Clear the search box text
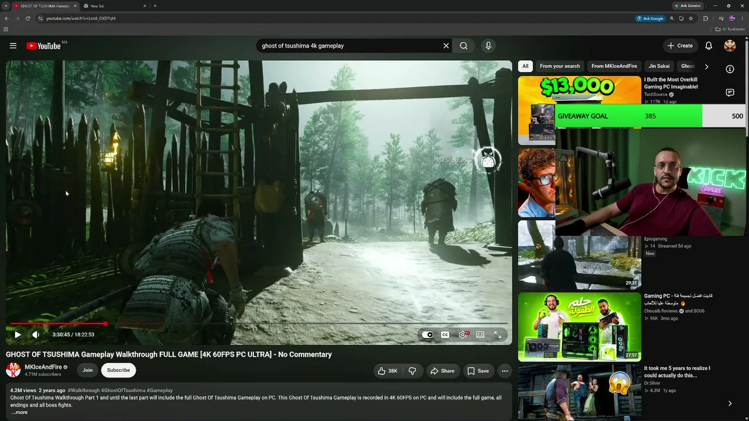Viewport: 749px width, 421px height. coord(446,46)
